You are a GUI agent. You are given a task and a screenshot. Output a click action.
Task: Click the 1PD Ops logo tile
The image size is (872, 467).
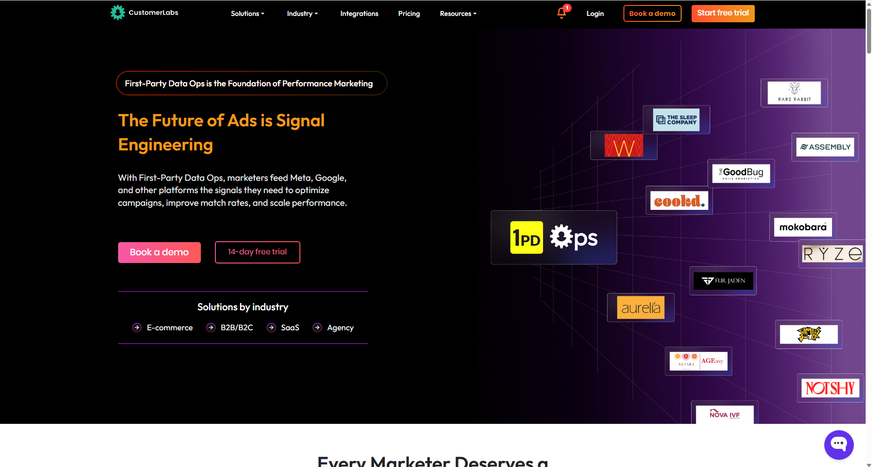553,238
